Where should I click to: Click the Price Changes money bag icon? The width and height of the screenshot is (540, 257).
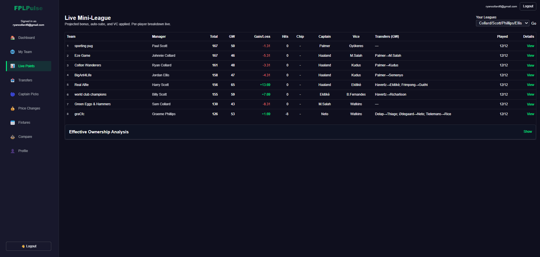pos(13,108)
